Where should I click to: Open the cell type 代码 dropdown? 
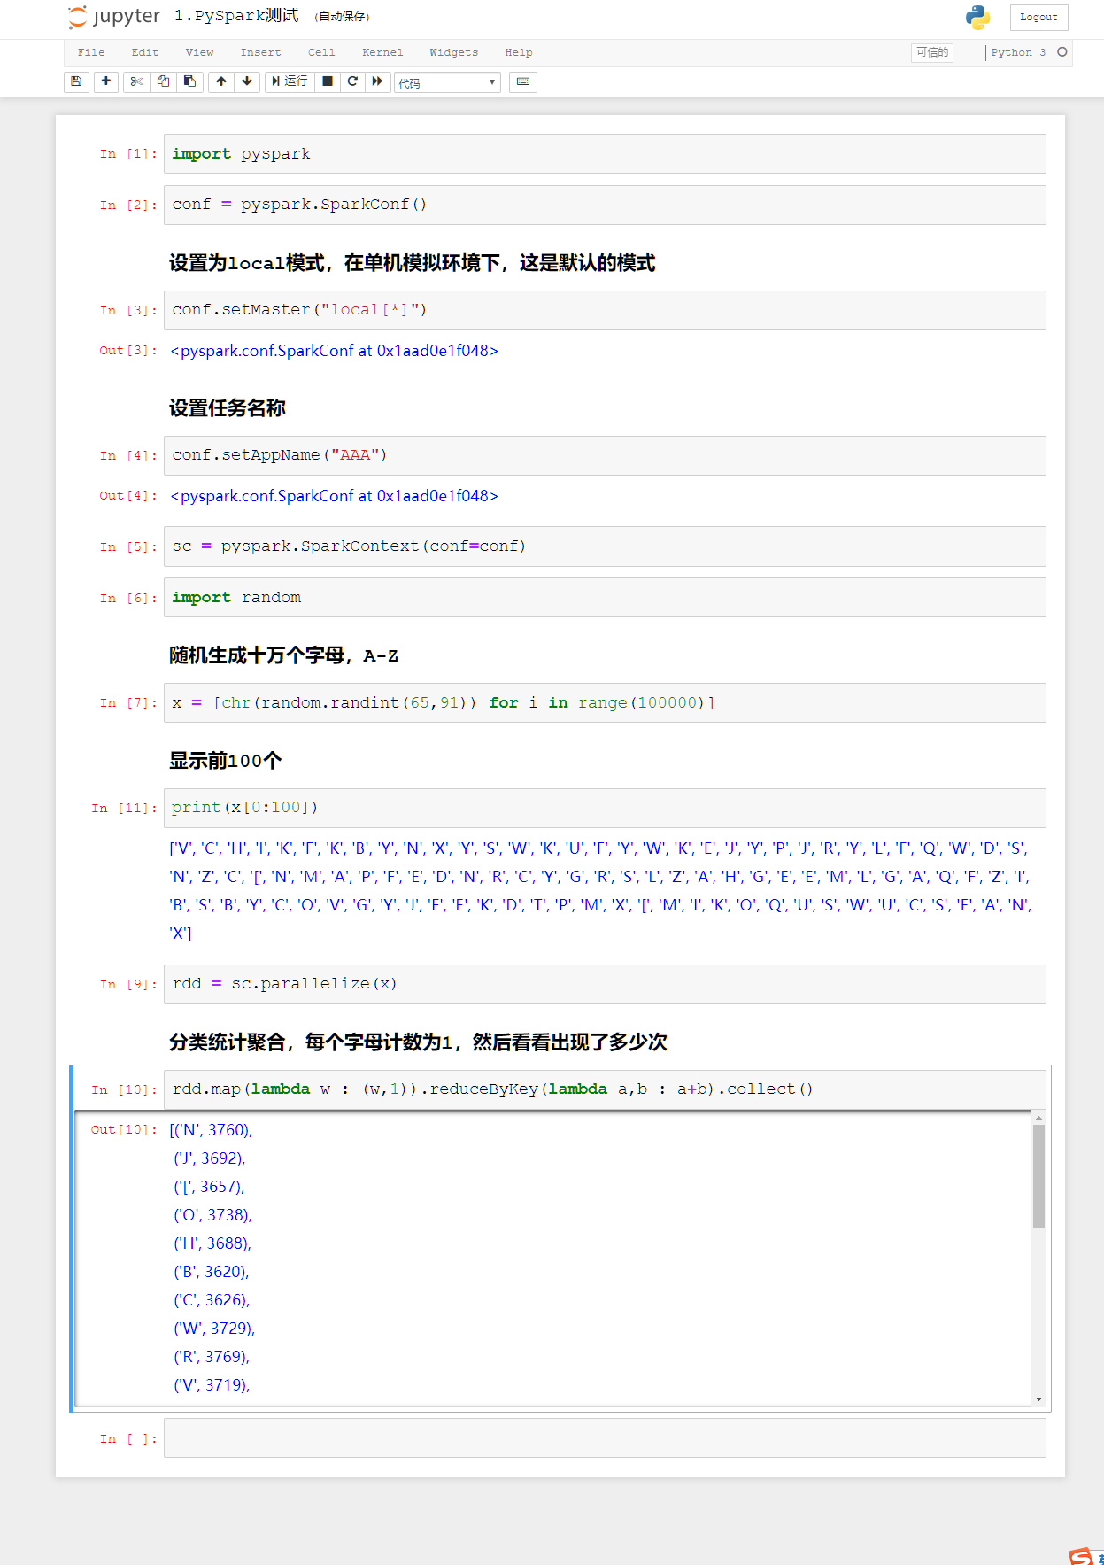pos(447,83)
